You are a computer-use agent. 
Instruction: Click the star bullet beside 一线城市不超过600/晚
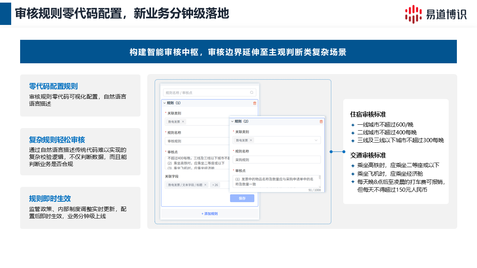click(x=353, y=125)
